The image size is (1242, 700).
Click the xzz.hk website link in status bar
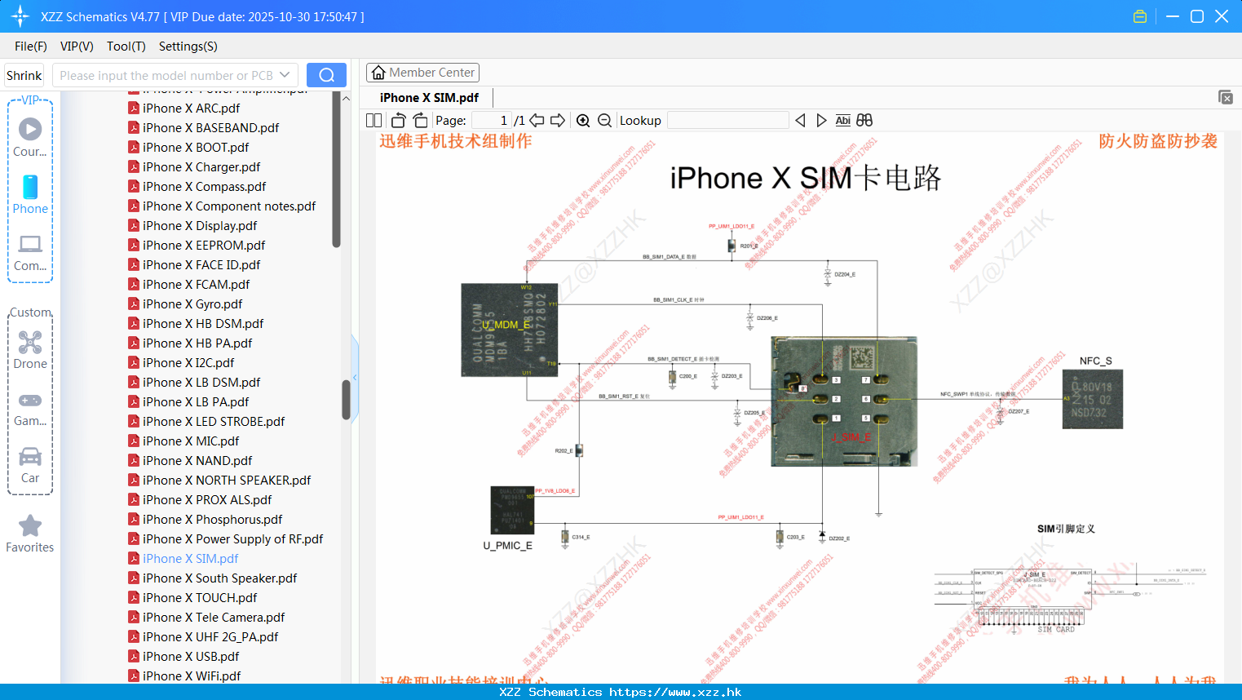[675, 692]
